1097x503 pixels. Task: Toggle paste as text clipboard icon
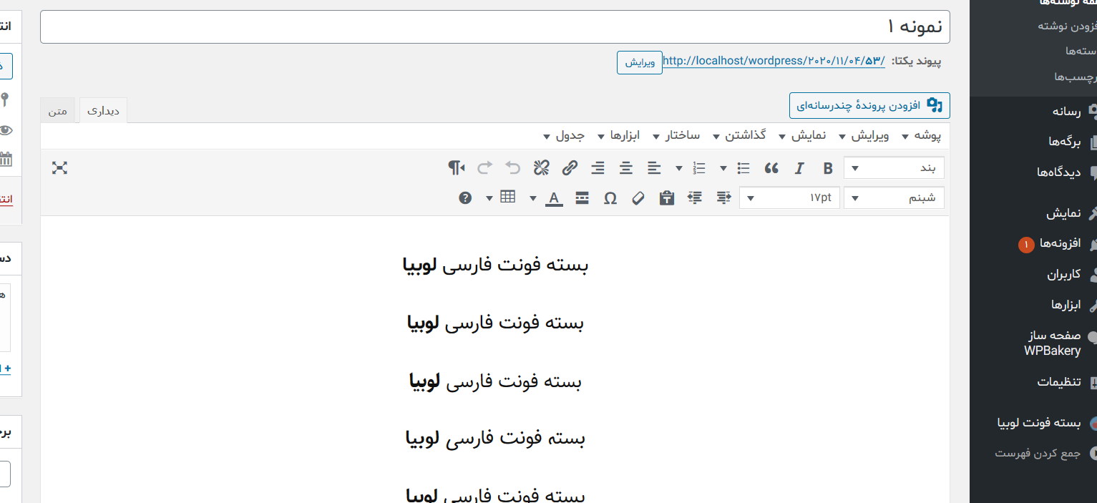(667, 197)
